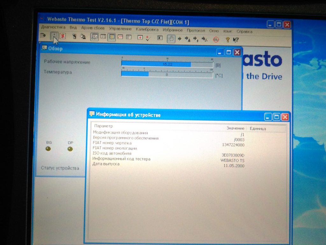Click the Рабочее напряжение voltage bar
The height and width of the screenshot is (245, 326).
[x=167, y=64]
